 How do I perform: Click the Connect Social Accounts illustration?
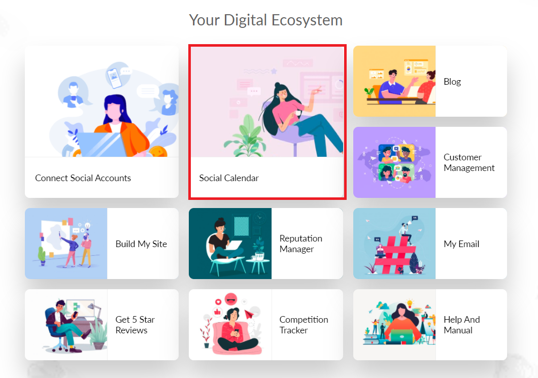click(x=102, y=101)
